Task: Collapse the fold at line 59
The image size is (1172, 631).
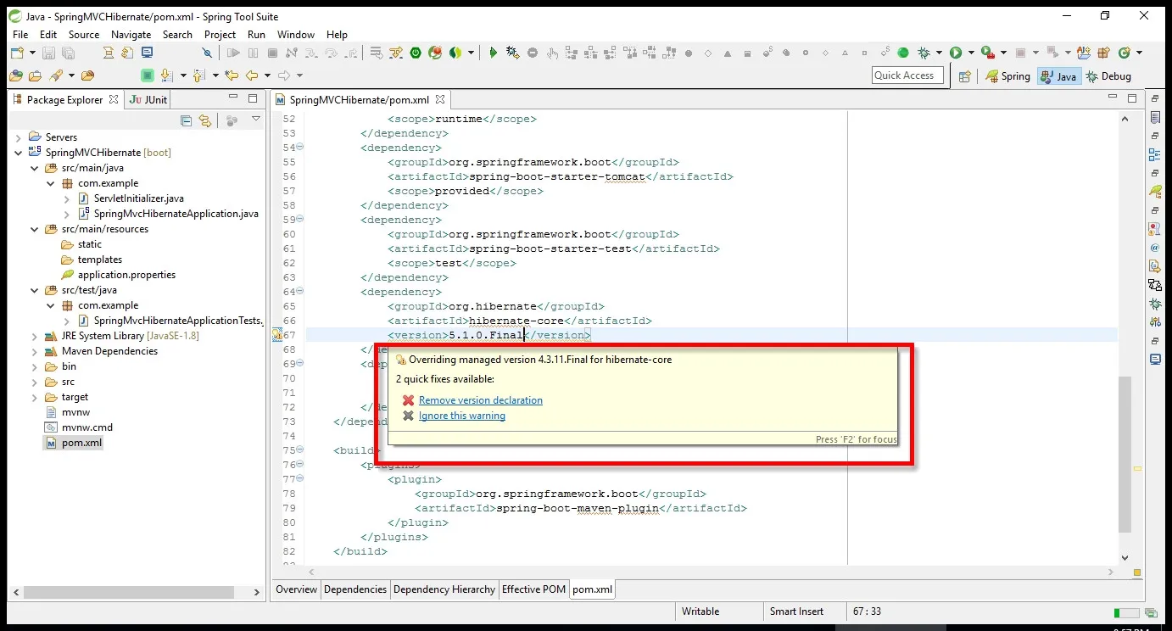Action: 300,220
